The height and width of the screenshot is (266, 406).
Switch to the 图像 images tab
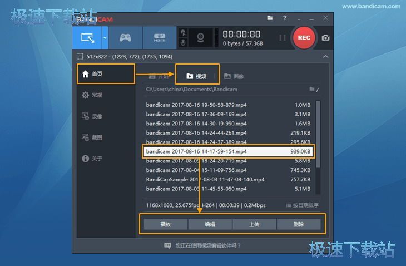[x=234, y=76]
